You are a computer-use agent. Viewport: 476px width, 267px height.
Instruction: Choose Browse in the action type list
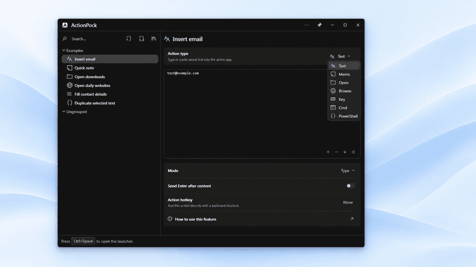(344, 91)
